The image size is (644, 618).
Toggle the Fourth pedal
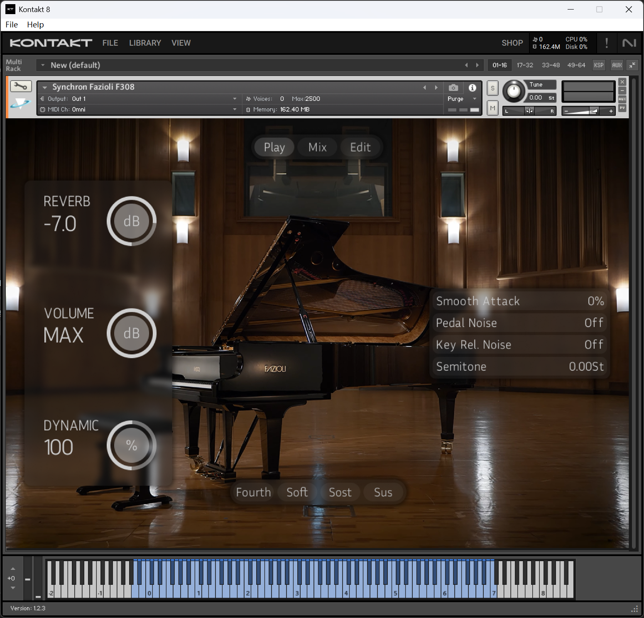pos(253,492)
